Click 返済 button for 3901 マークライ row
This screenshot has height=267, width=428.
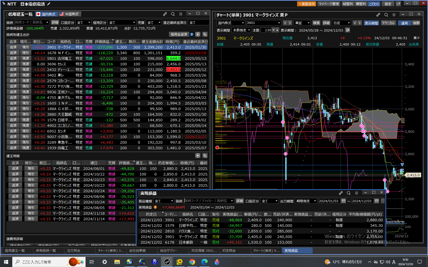coord(13,47)
